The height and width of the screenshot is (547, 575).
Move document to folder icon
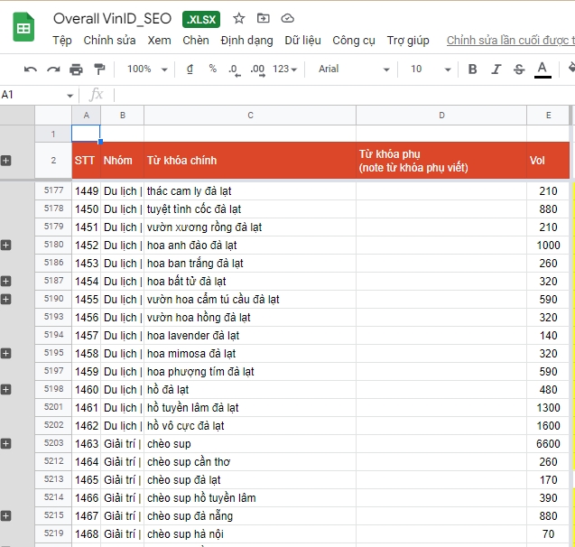pos(263,18)
